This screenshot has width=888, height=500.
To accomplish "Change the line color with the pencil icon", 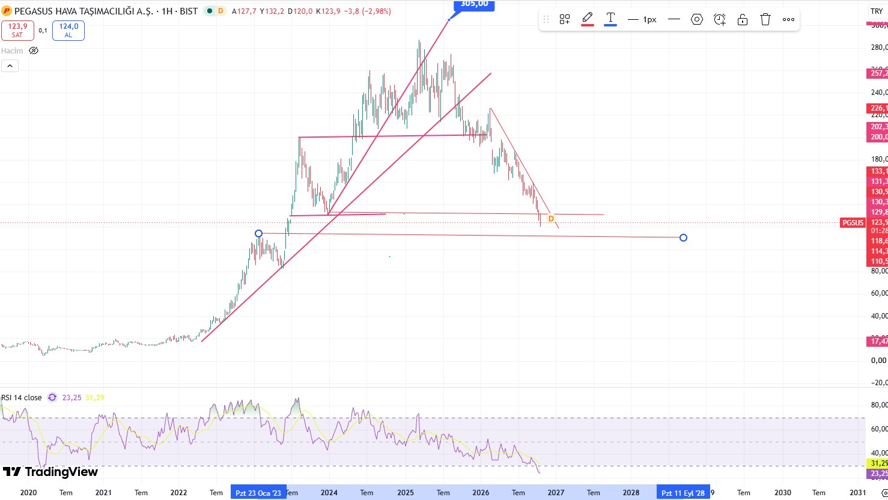I will pyautogui.click(x=588, y=19).
